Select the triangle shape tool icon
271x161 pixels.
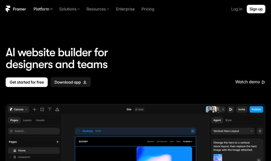(57, 109)
